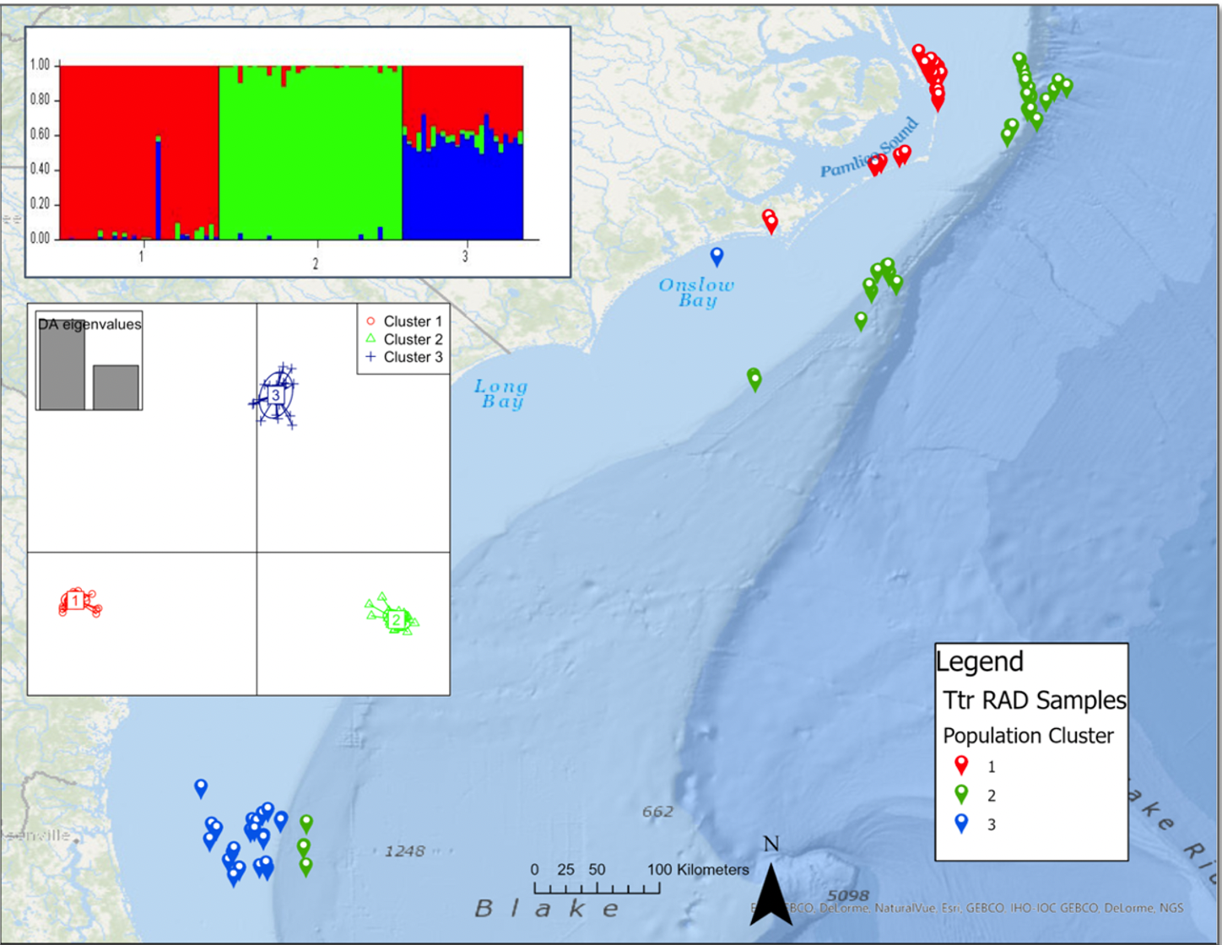The width and height of the screenshot is (1222, 945).
Task: Select the numbered centroid 2 in scatter plot
Action: [x=396, y=621]
